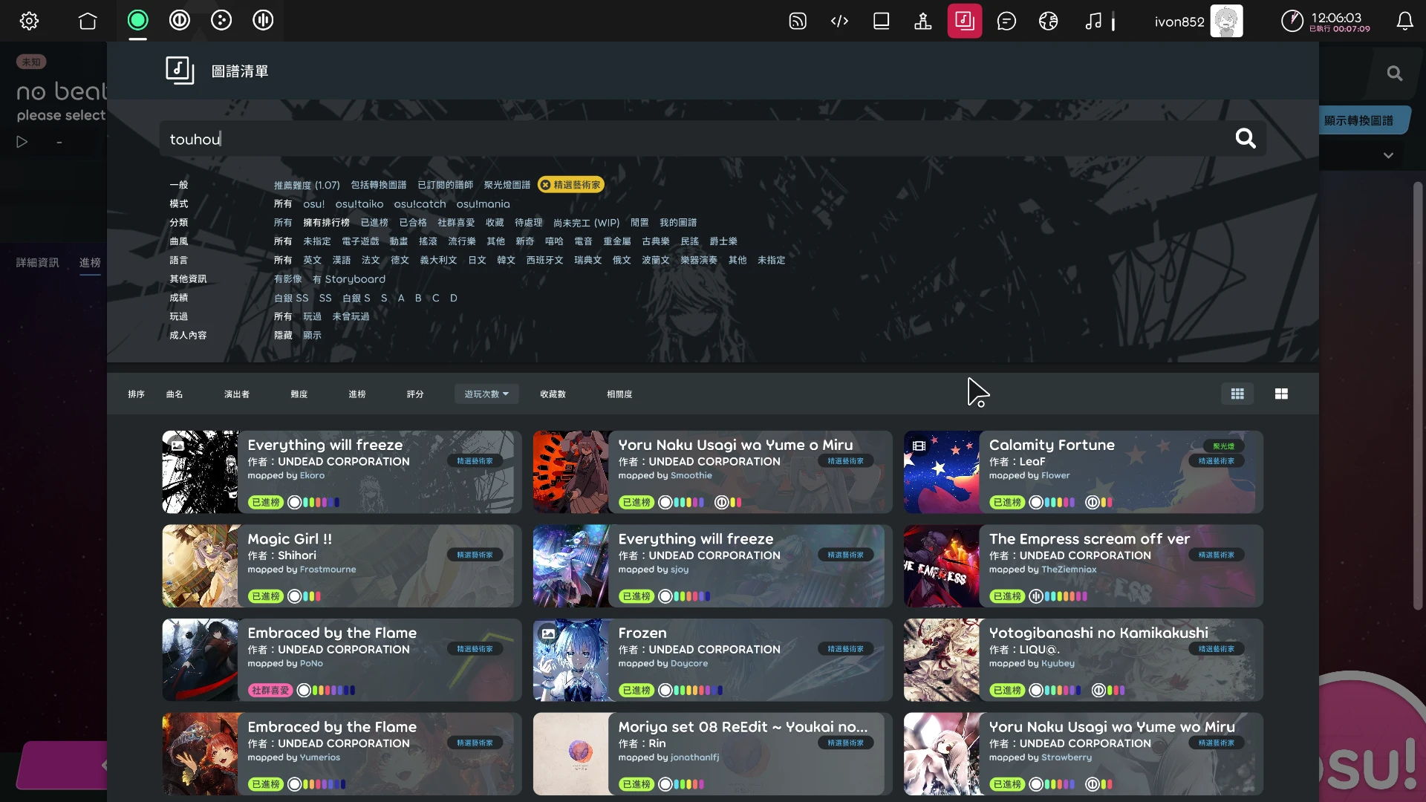This screenshot has height=802, width=1426.
Task: Select 顯示 for explicit content
Action: (x=312, y=336)
